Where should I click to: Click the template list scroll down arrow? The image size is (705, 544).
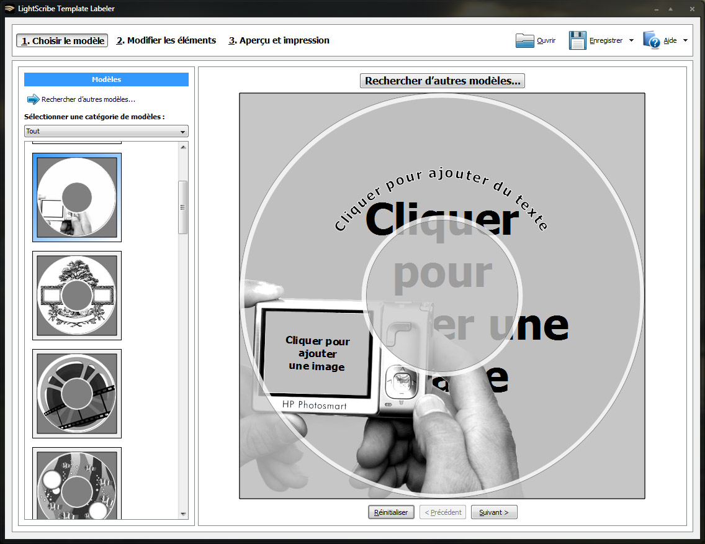pyautogui.click(x=182, y=514)
